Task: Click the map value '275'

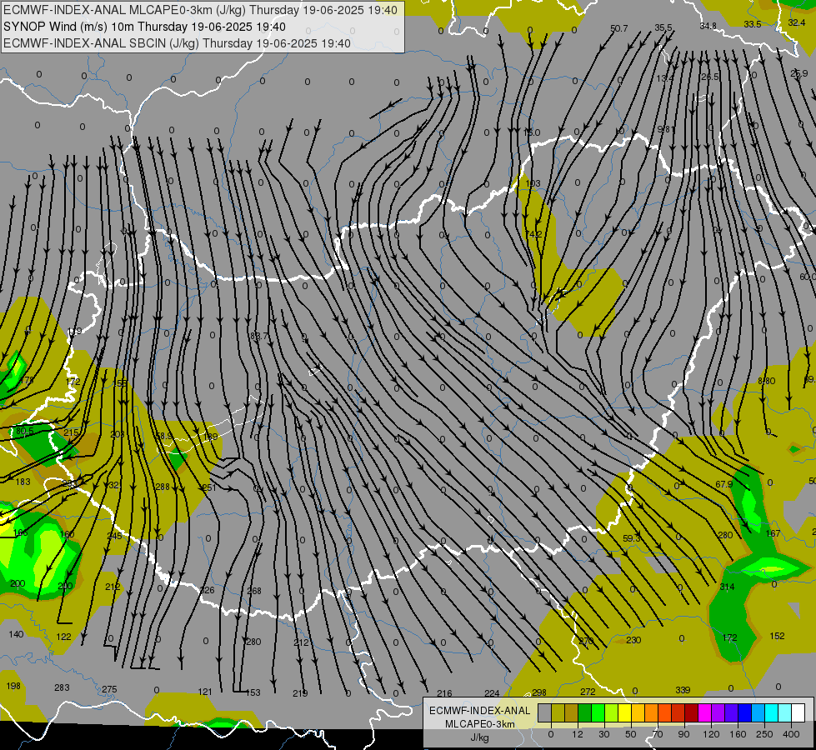Action: pos(109,689)
